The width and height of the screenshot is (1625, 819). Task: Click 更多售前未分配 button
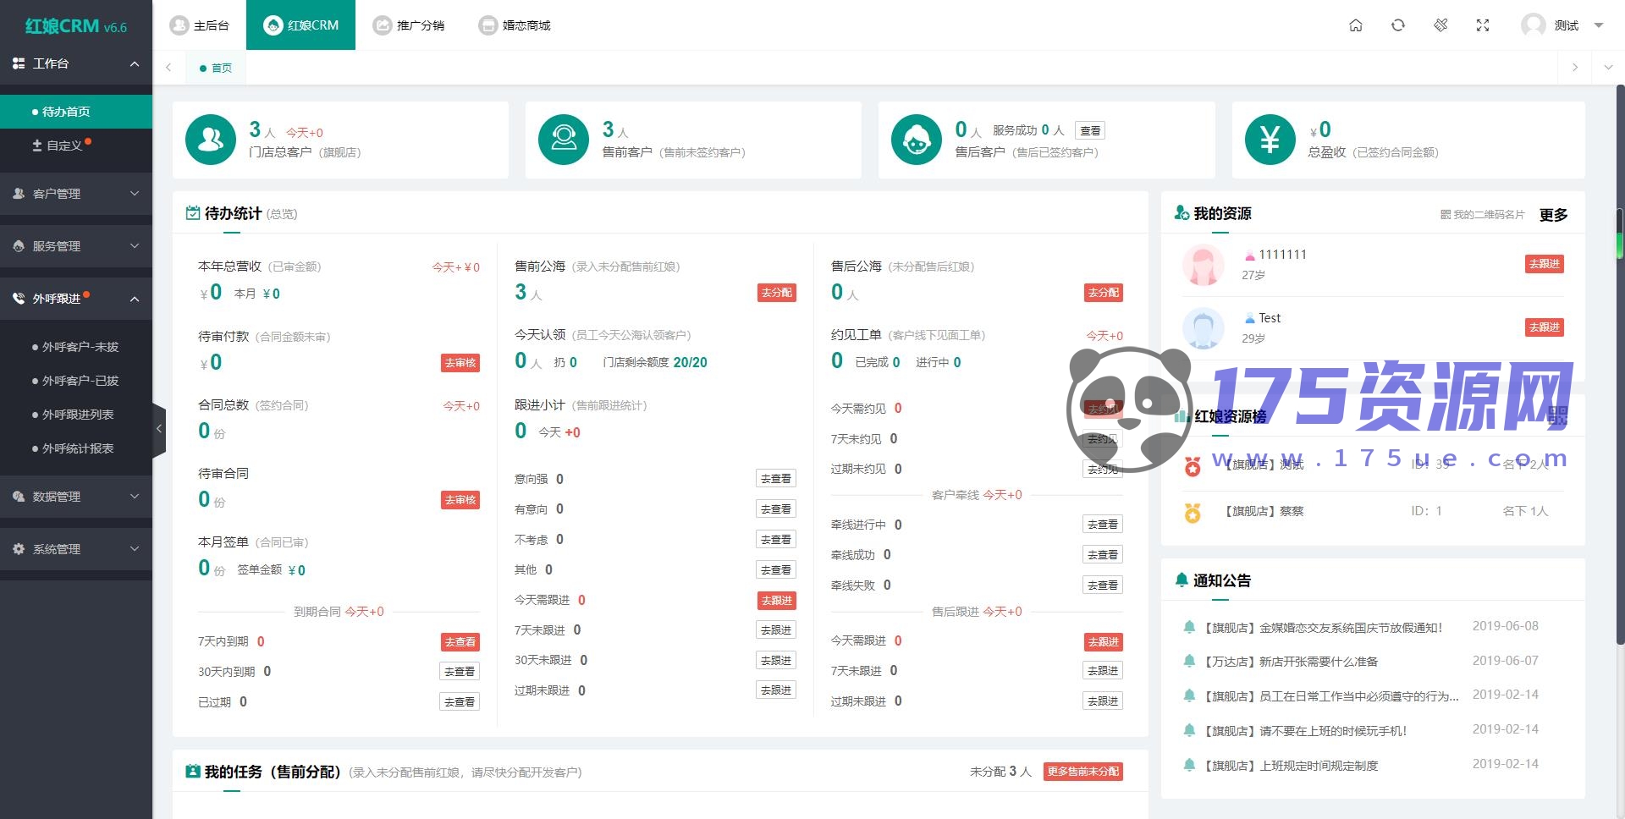1083,772
